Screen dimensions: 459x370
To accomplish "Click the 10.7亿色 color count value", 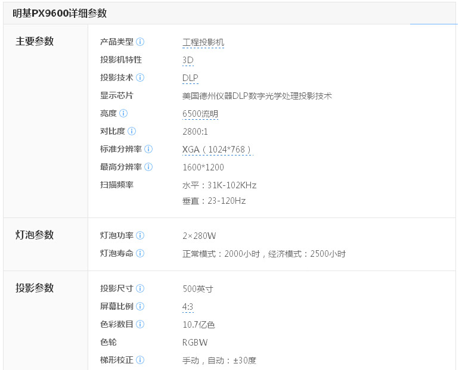I will (x=199, y=325).
